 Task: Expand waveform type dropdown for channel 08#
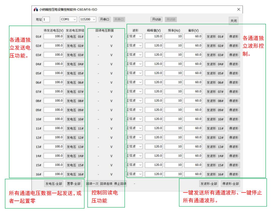point(134,101)
